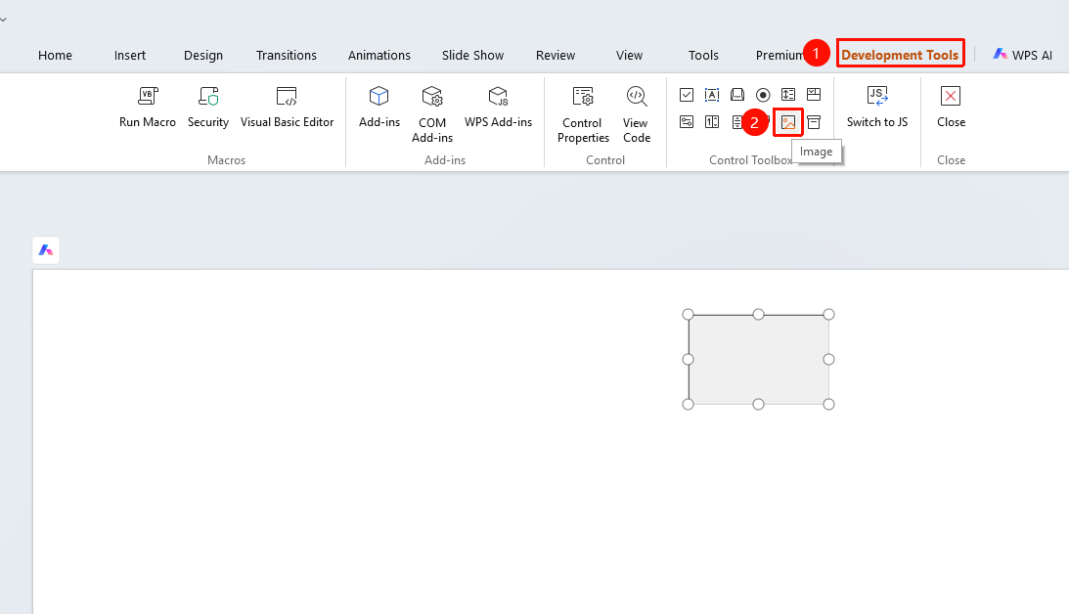The width and height of the screenshot is (1069, 614).
Task: Select the Text Box control icon
Action: tap(712, 95)
